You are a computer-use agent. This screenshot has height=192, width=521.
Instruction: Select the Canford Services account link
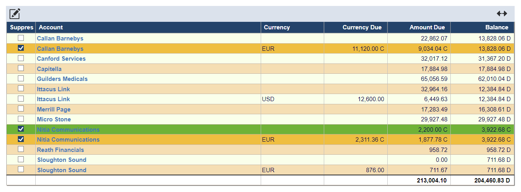coord(61,59)
